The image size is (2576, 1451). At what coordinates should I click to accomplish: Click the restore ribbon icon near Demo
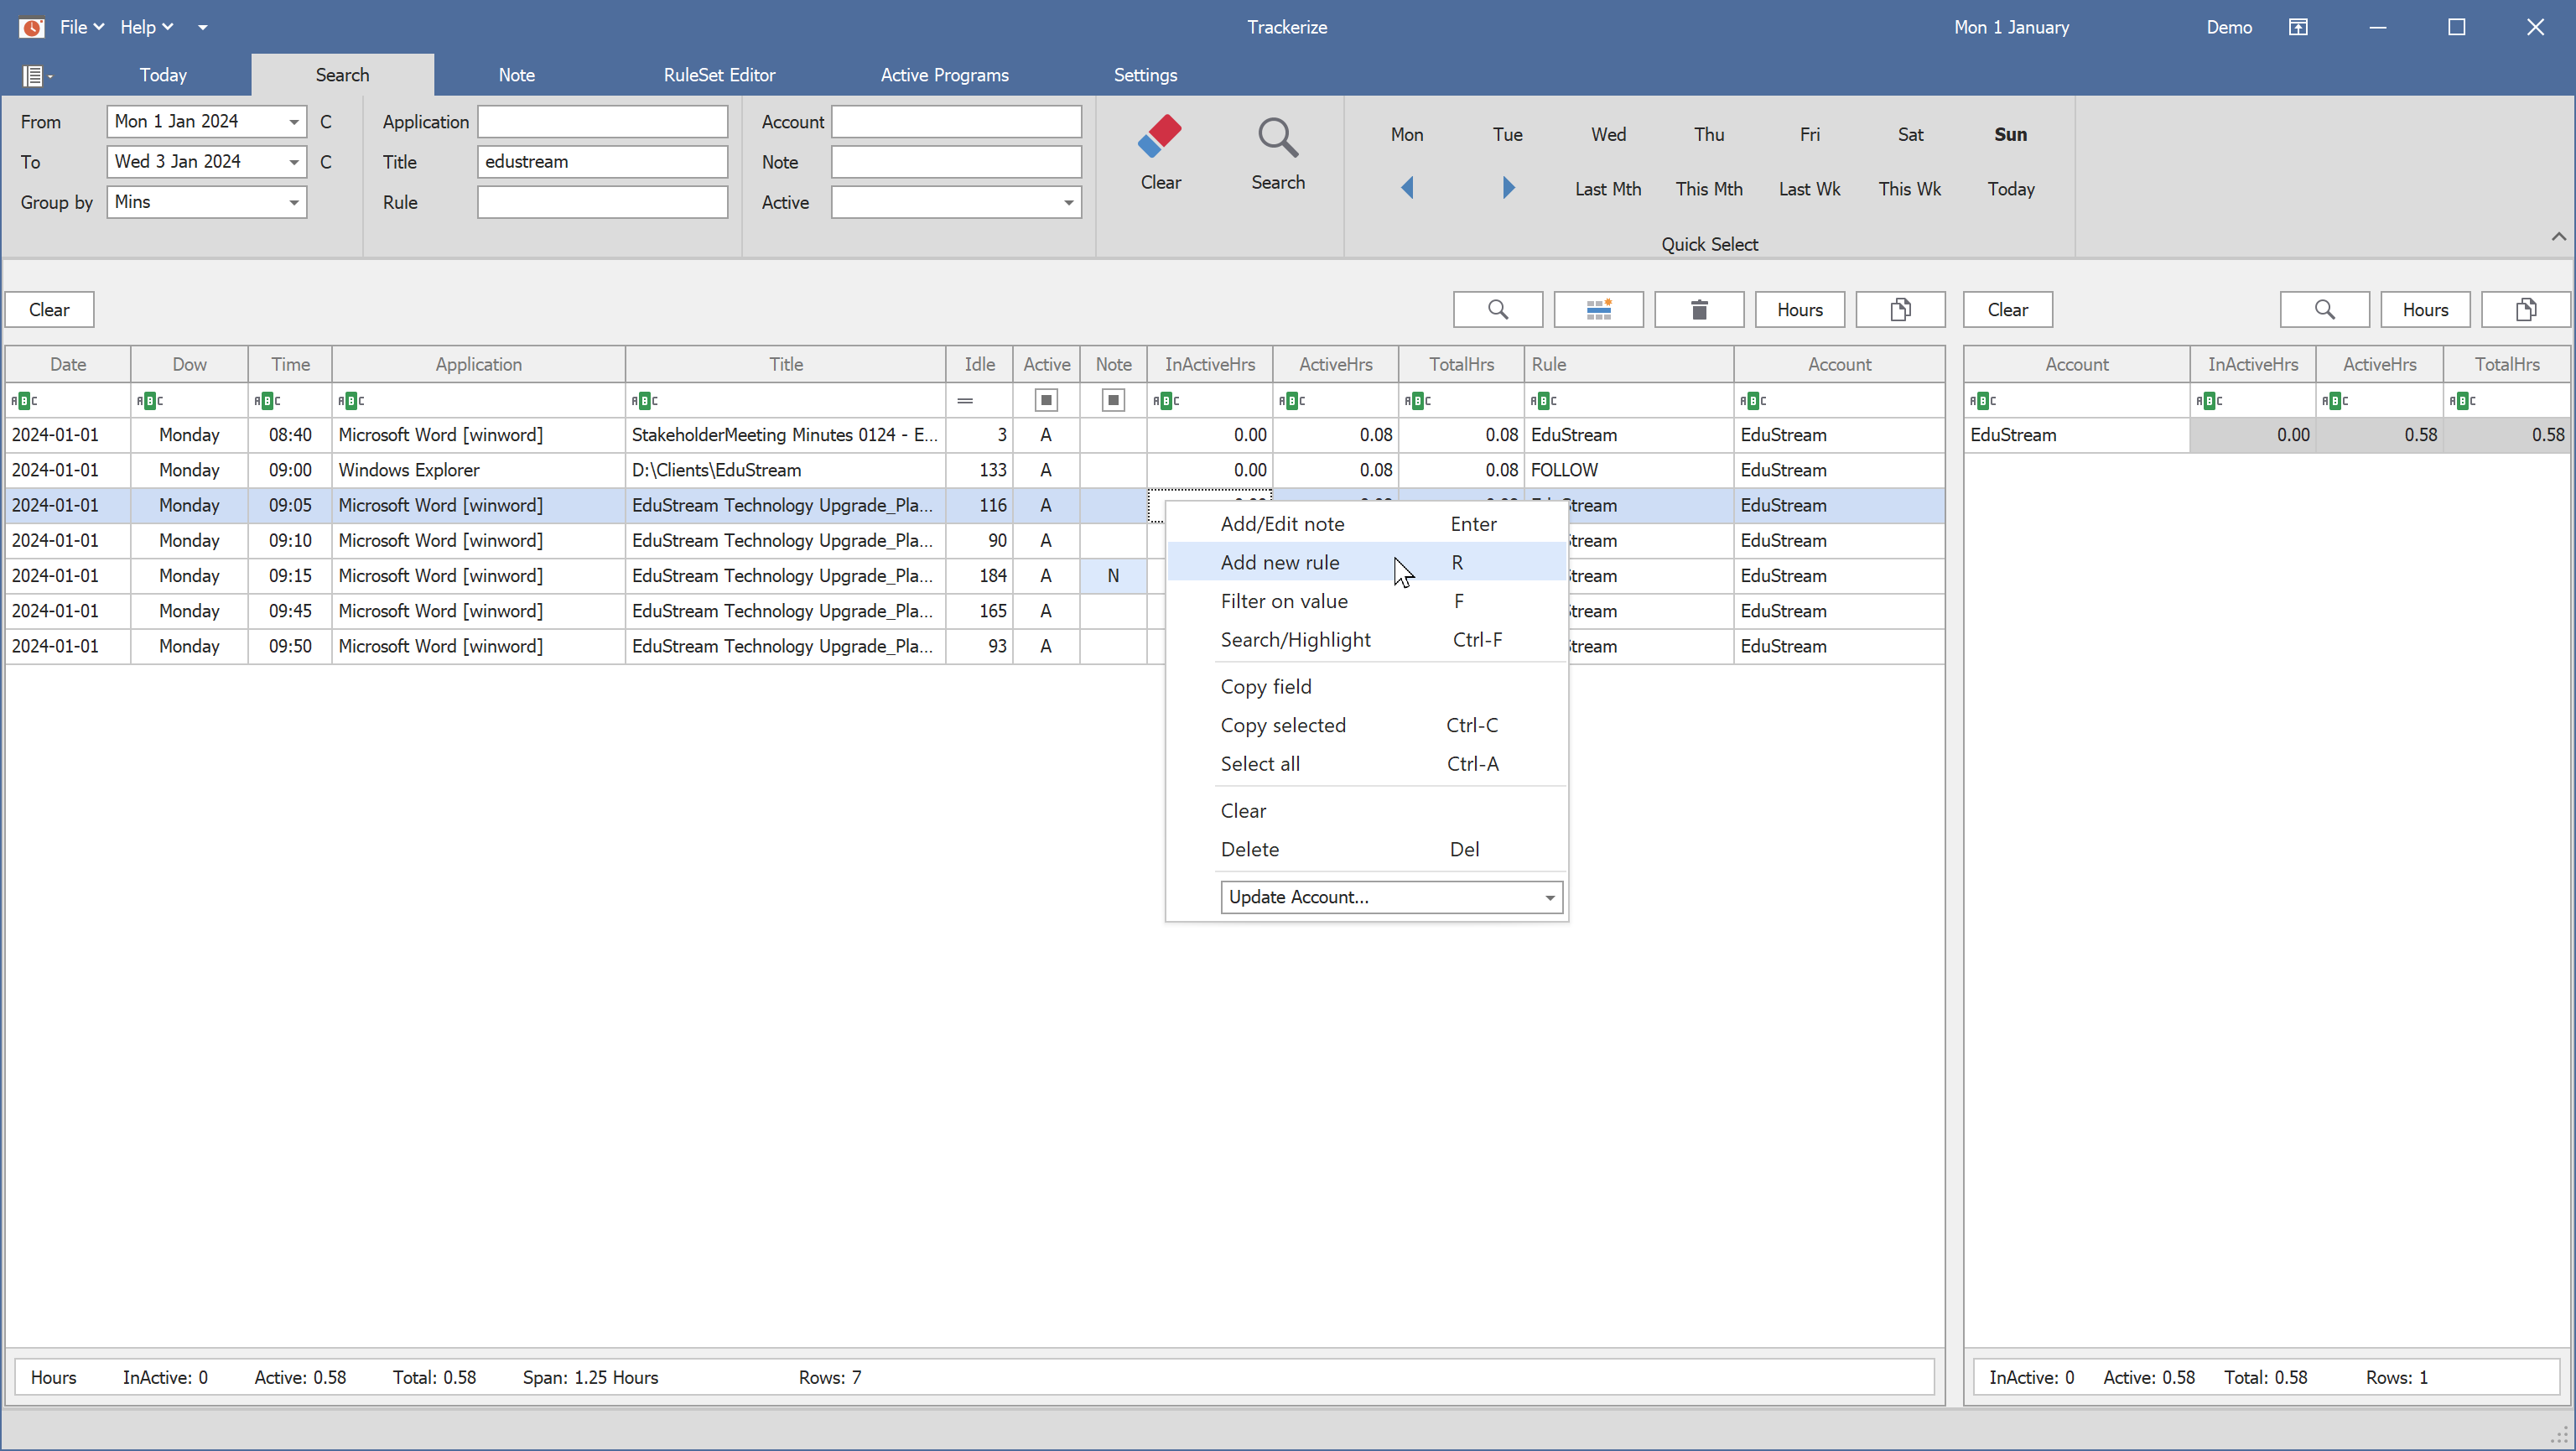point(2298,27)
